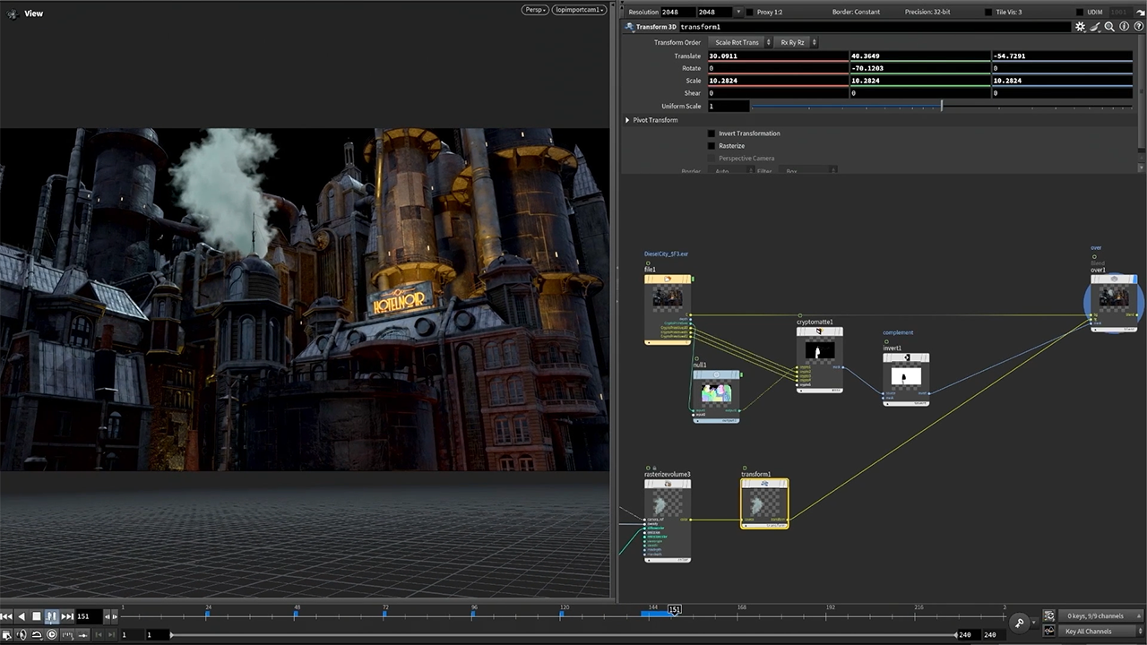The width and height of the screenshot is (1147, 645).
Task: Open the lopimportcam1 camera menu
Action: click(x=578, y=9)
